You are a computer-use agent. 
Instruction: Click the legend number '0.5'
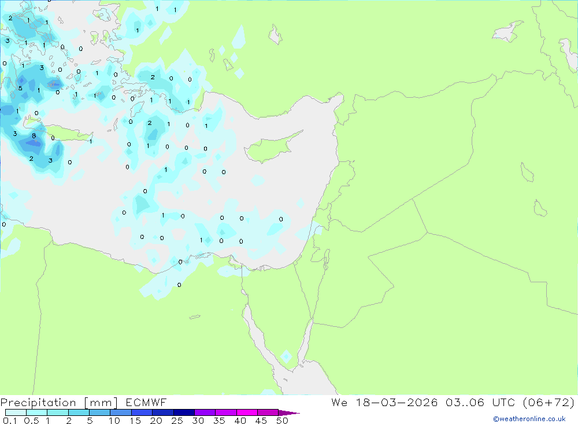click(31, 421)
